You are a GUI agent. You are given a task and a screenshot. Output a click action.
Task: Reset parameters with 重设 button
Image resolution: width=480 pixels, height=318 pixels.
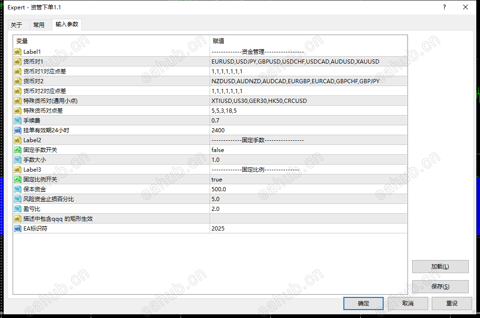pyautogui.click(x=452, y=304)
